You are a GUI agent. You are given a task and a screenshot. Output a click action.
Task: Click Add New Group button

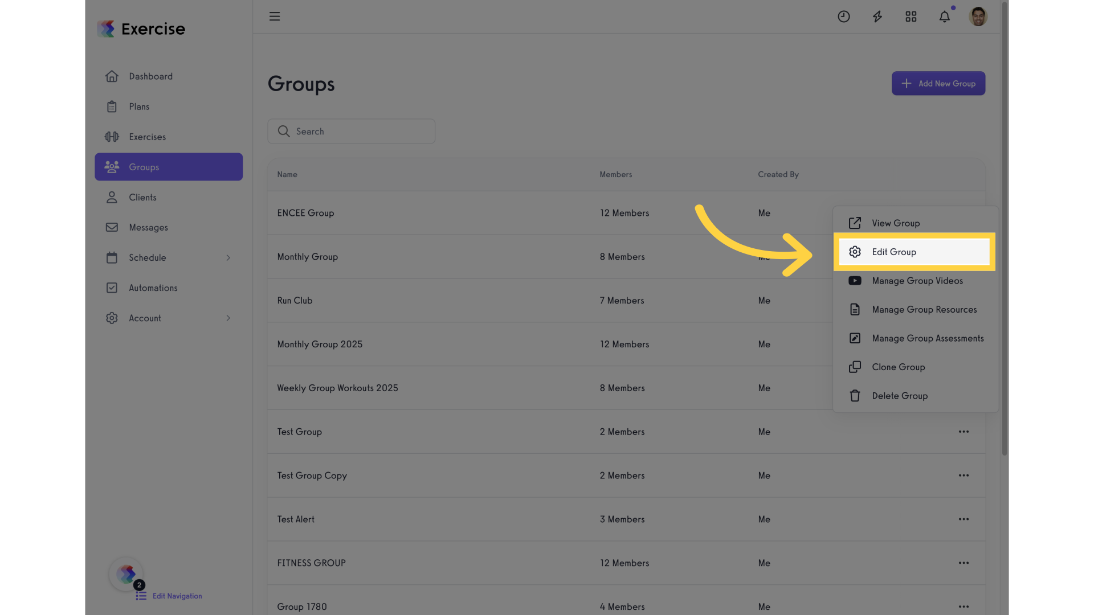pos(938,83)
